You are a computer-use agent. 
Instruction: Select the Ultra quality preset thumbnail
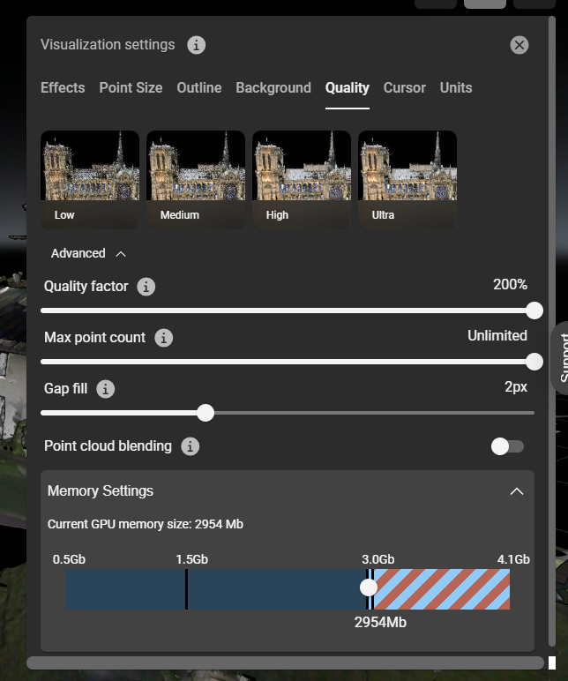407,179
